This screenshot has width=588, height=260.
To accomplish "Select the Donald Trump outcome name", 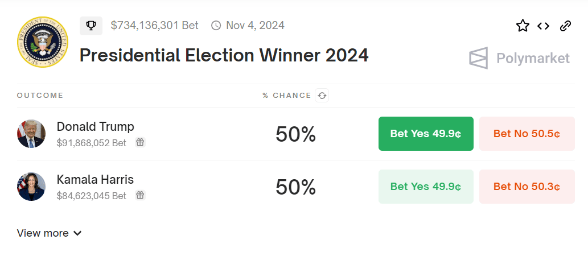I will point(95,126).
